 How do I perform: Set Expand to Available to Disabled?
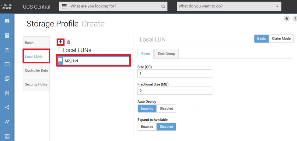pos(166,127)
